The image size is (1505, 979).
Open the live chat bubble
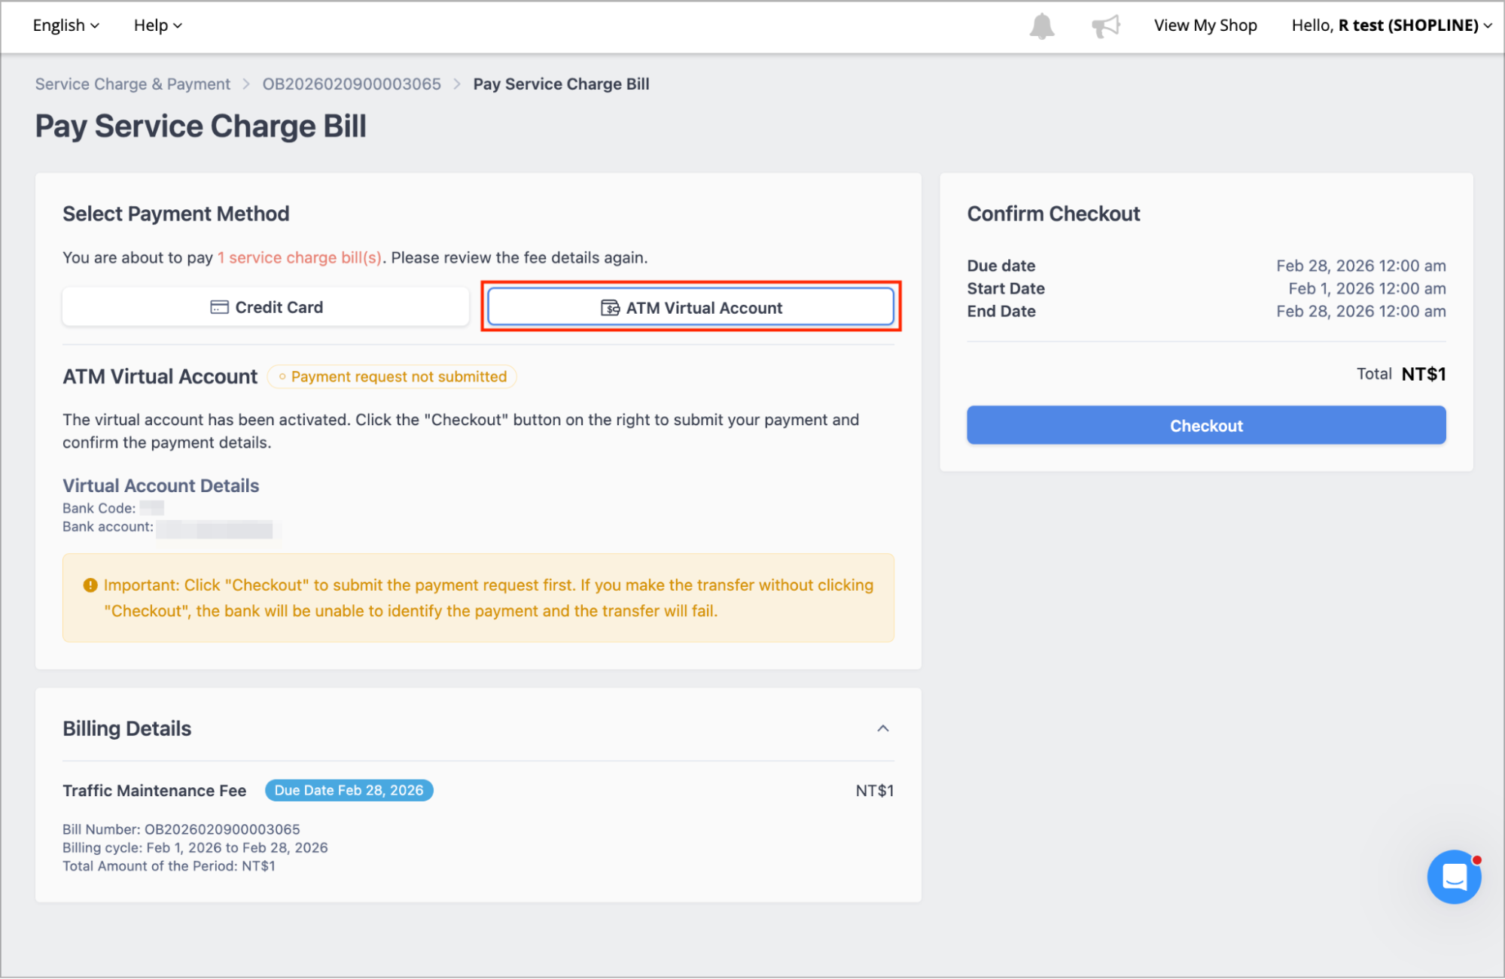(x=1454, y=877)
